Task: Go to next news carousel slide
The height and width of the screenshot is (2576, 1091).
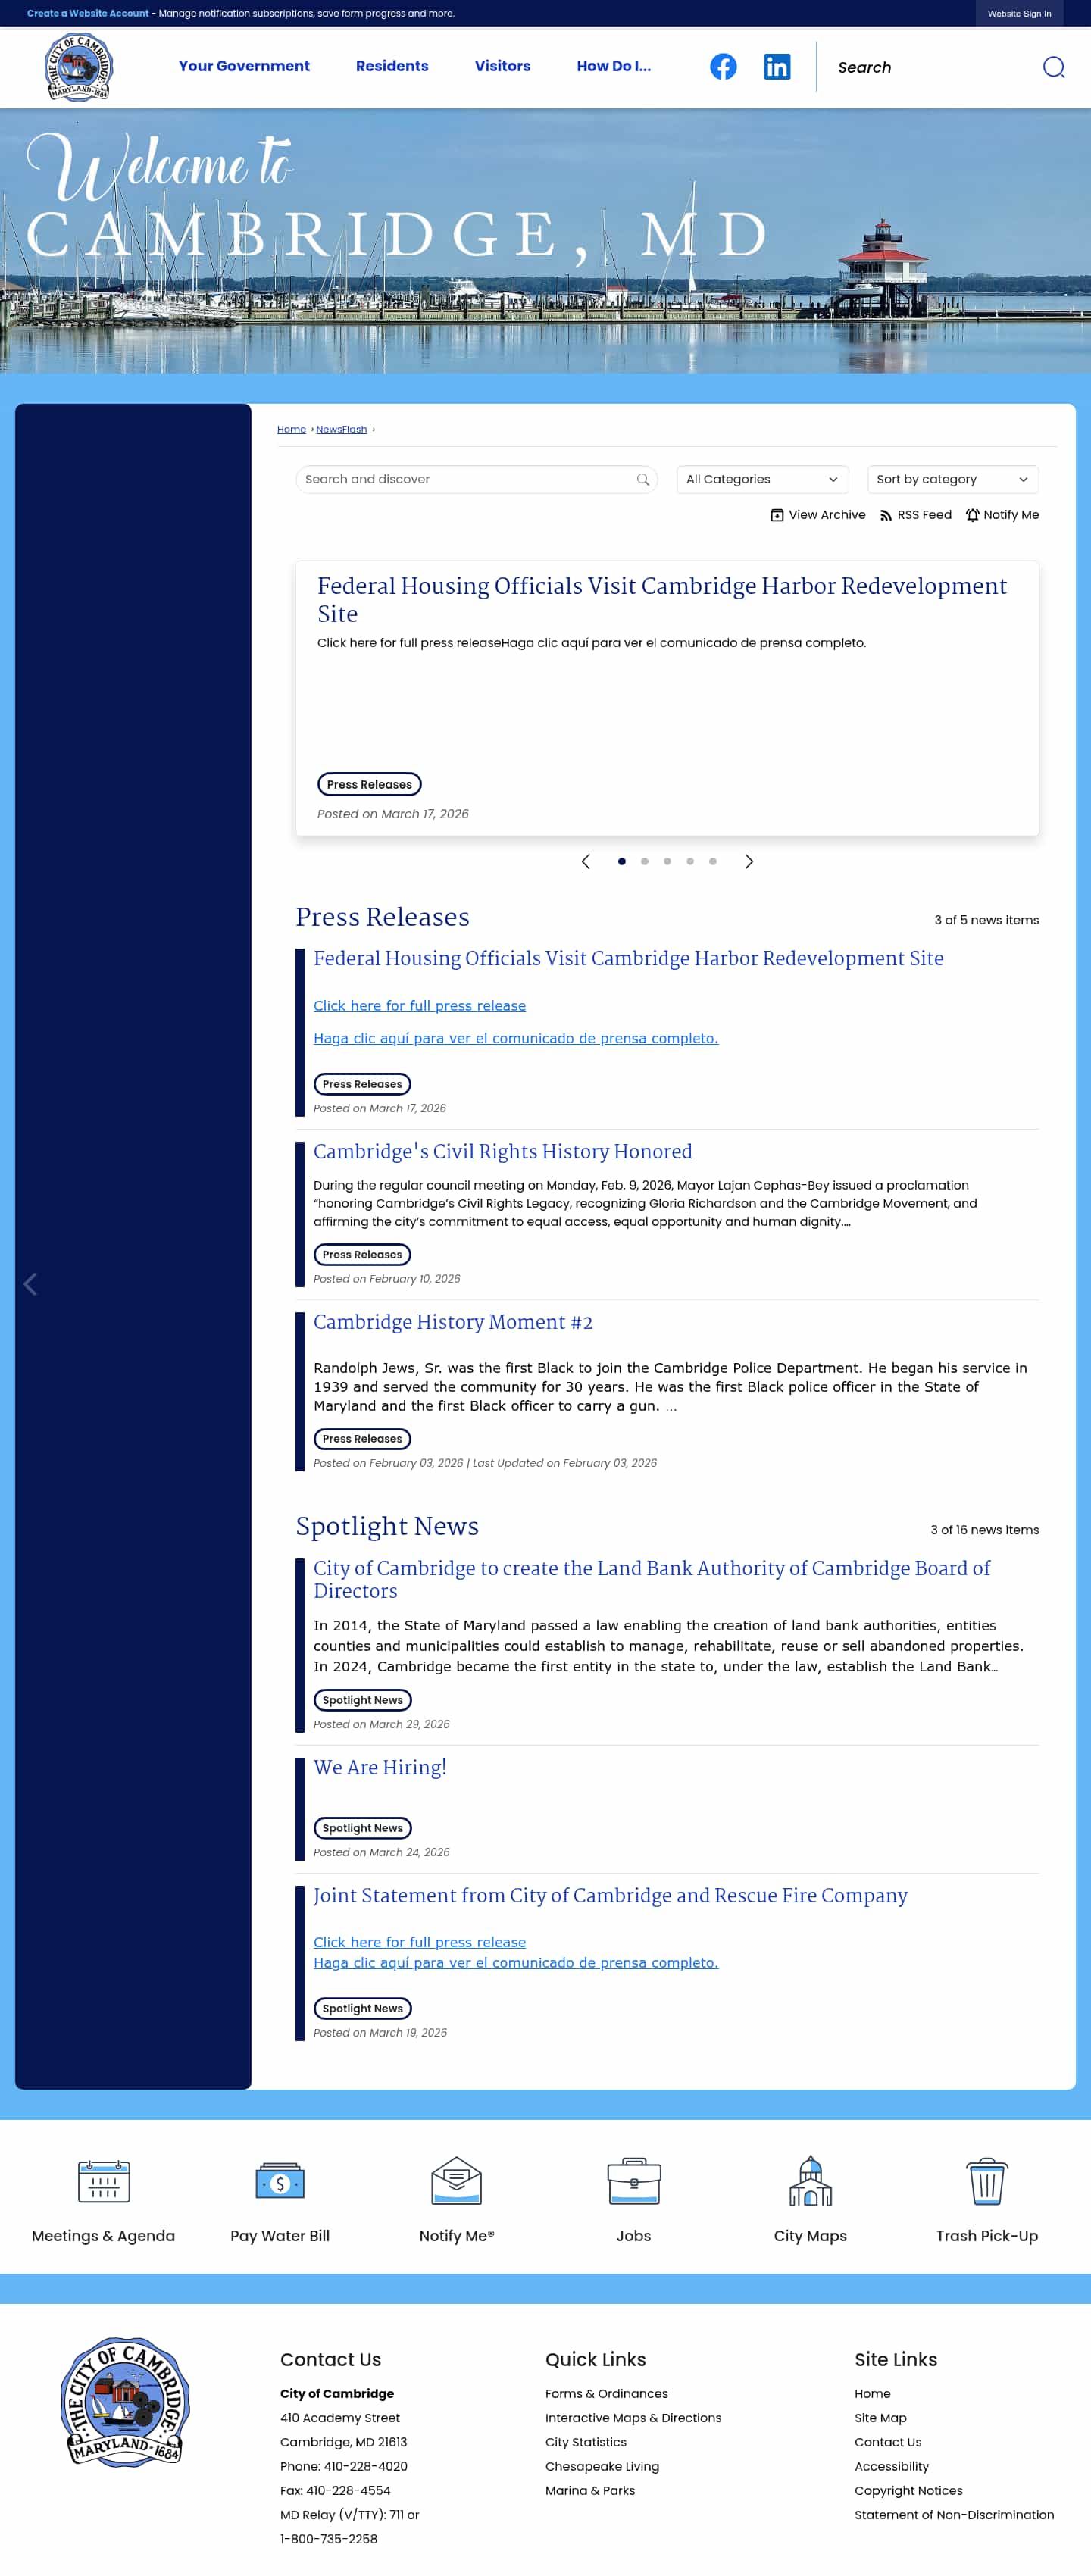Action: (x=748, y=861)
